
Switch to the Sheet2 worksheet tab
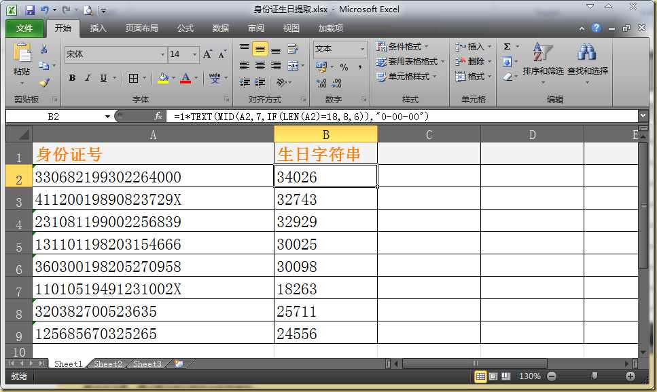click(107, 364)
